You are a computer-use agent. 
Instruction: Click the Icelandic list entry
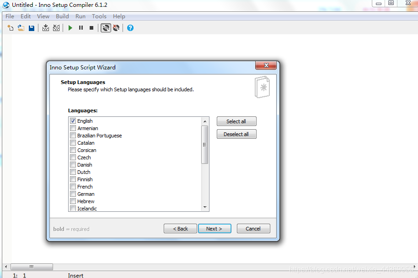87,209
